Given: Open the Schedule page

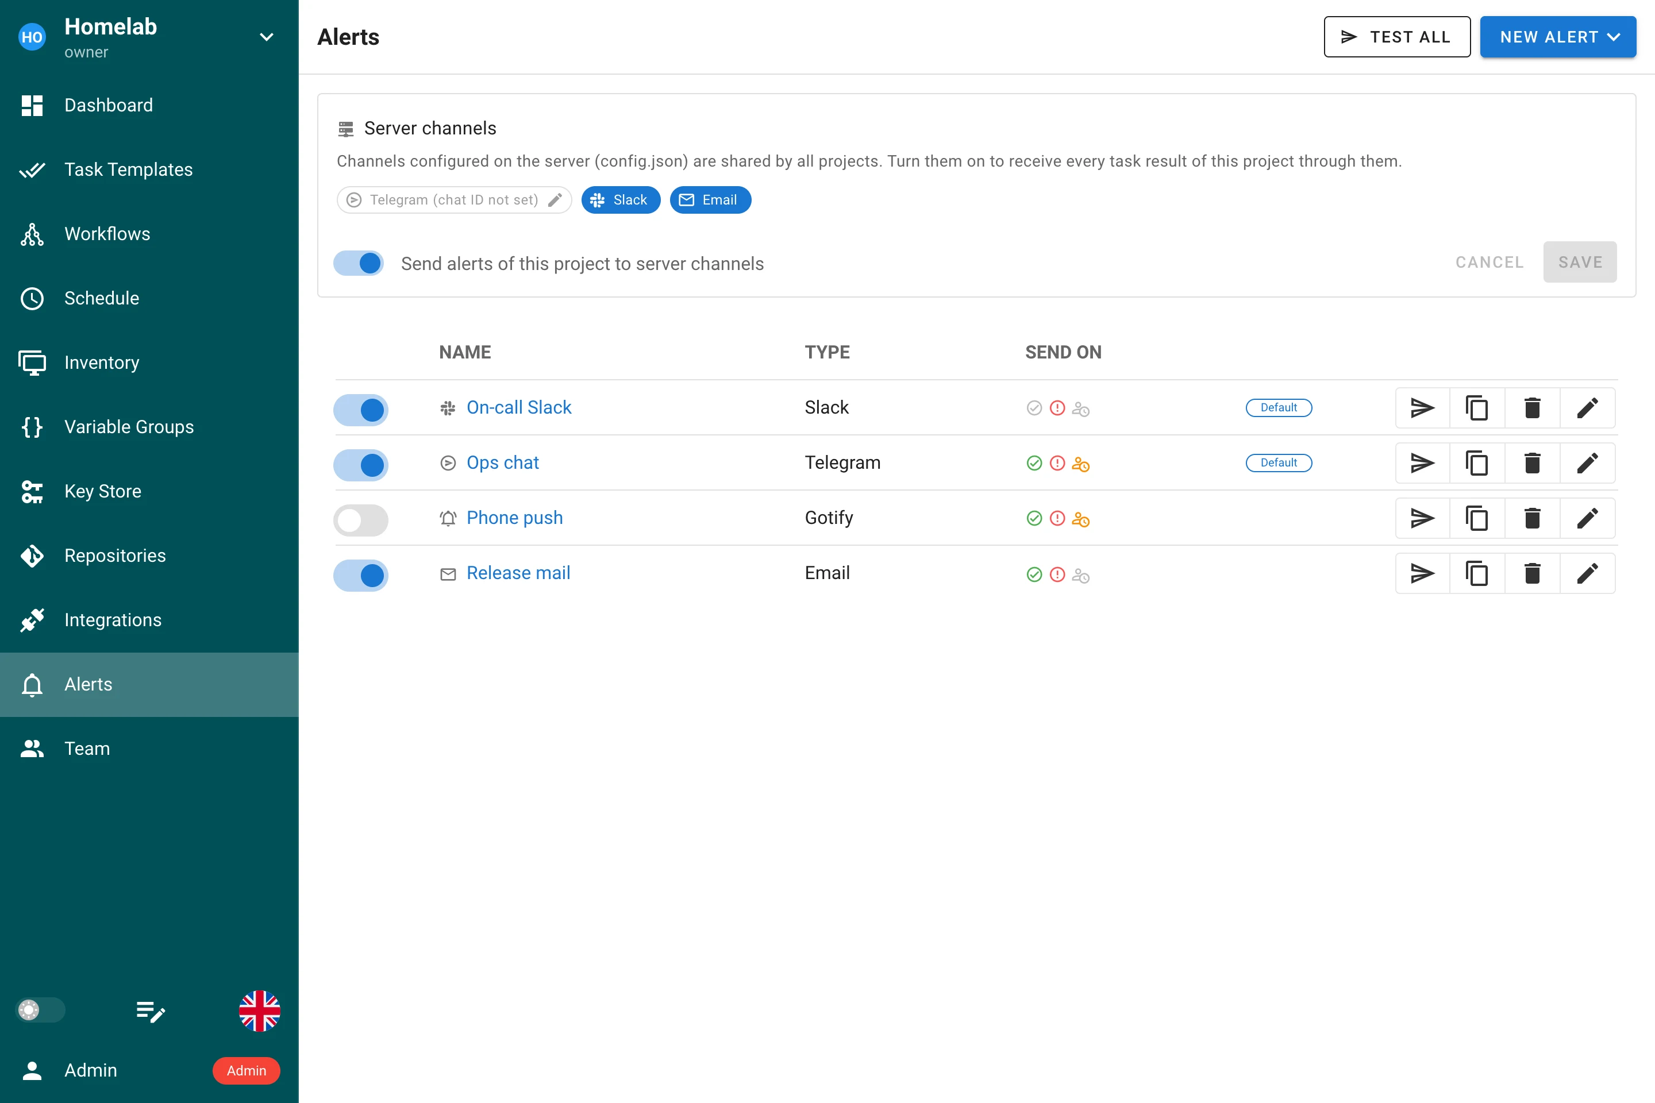Looking at the screenshot, I should click(149, 298).
